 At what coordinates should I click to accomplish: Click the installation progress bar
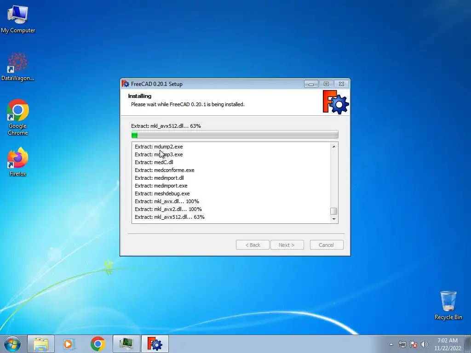[235, 135]
